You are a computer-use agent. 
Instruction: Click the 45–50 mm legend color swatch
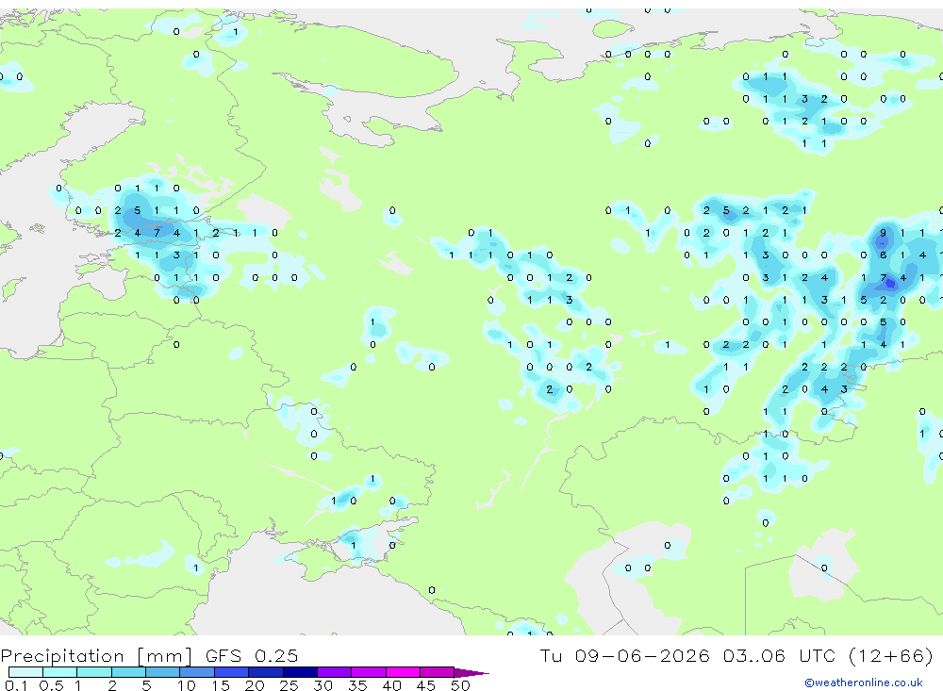pyautogui.click(x=438, y=672)
